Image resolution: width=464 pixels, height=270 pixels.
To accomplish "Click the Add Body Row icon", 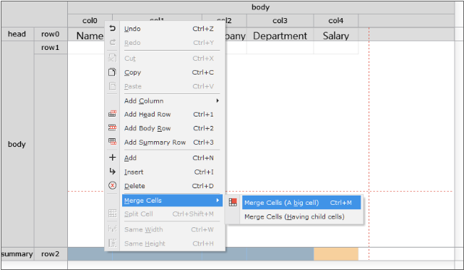I will click(112, 127).
